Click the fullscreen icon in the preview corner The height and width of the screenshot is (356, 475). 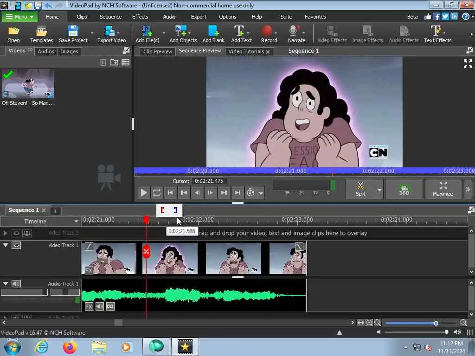point(468,64)
